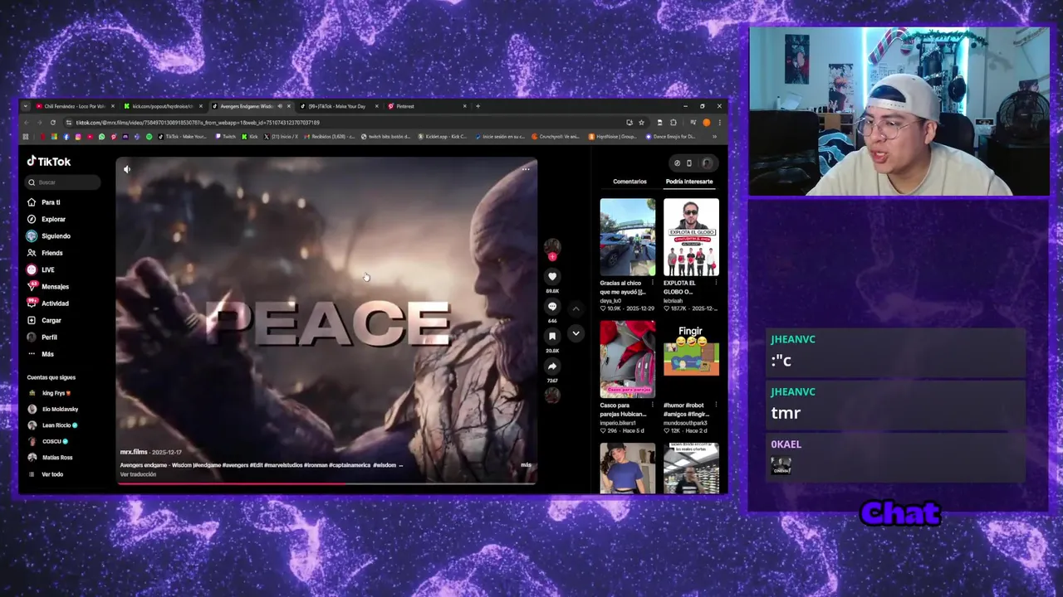
Task: Open Friends in TikTok sidebar
Action: [45, 253]
